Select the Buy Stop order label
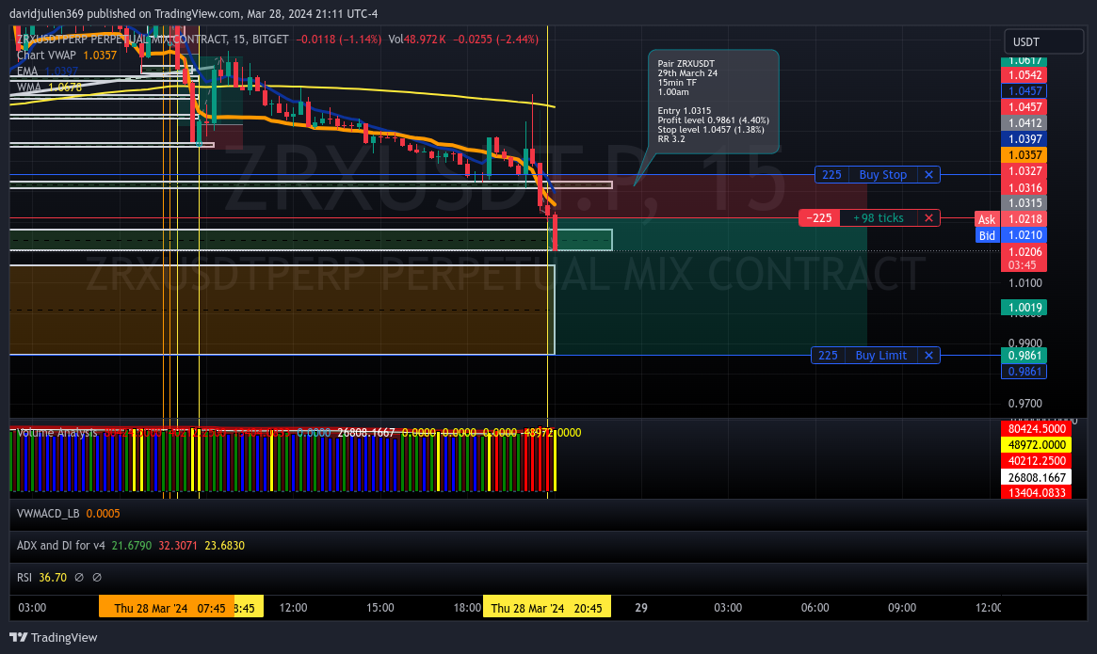1097x654 pixels. coord(883,175)
